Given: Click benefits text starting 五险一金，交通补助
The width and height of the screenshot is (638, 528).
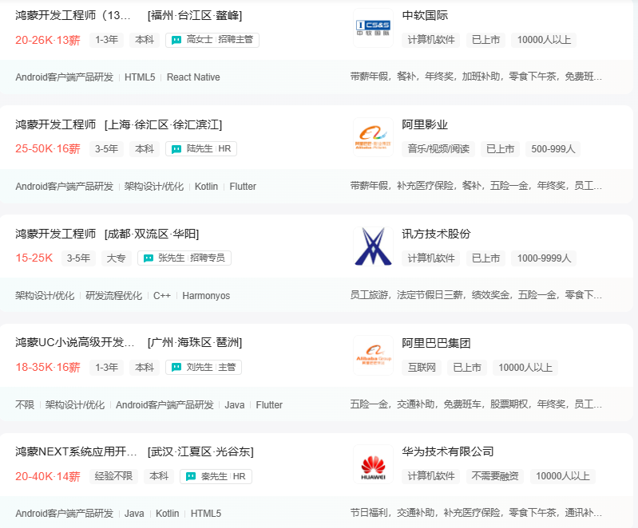Looking at the screenshot, I should (476, 404).
